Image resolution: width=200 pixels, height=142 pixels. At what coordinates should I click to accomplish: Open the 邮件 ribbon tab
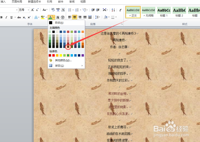[x=61, y=2]
